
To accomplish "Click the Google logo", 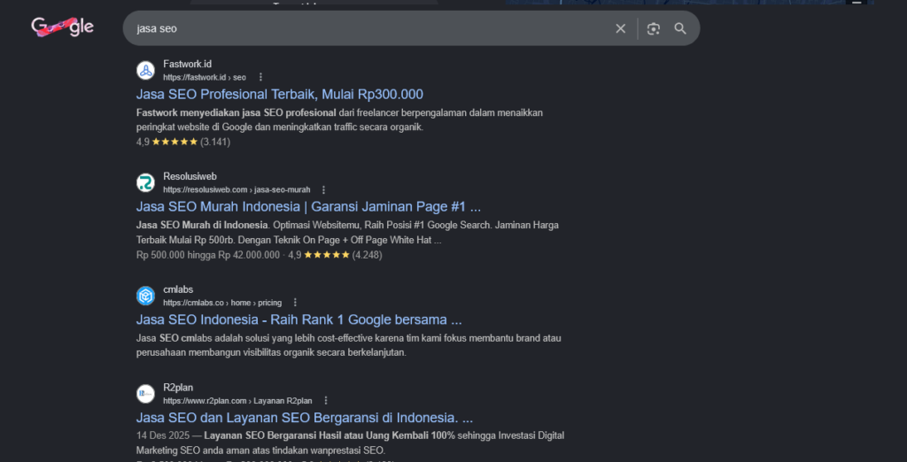I will click(63, 27).
